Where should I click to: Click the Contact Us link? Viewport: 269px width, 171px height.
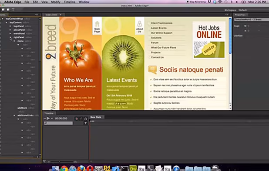click(x=157, y=57)
